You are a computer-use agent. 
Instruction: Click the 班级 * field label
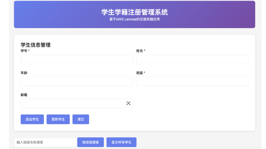tap(141, 73)
